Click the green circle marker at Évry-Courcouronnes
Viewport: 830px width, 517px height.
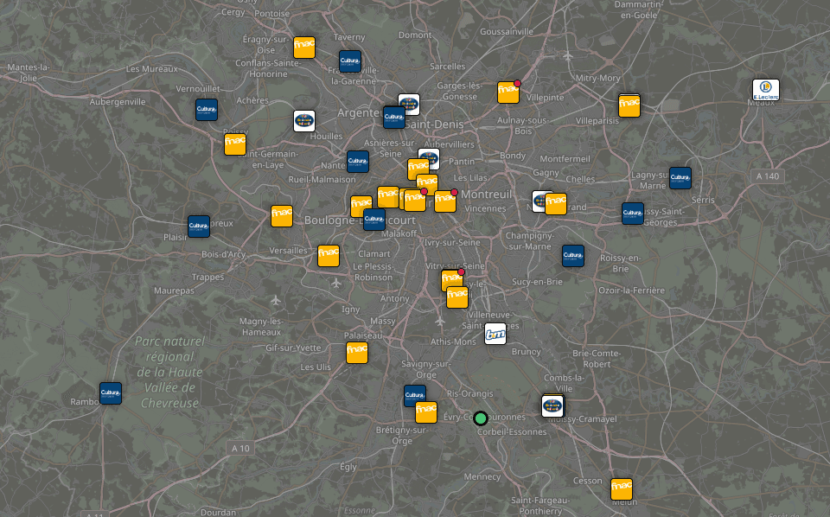[481, 418]
